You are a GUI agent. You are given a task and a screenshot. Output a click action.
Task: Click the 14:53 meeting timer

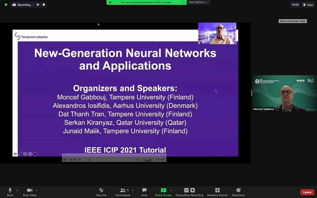(295, 5)
